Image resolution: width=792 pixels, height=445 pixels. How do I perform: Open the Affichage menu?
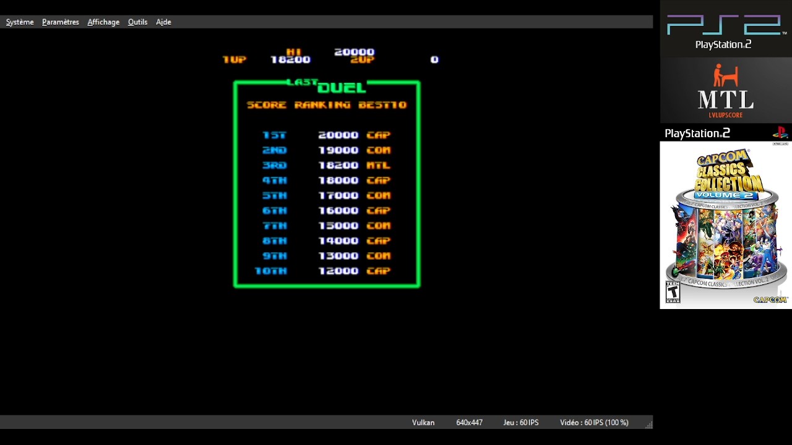103,22
